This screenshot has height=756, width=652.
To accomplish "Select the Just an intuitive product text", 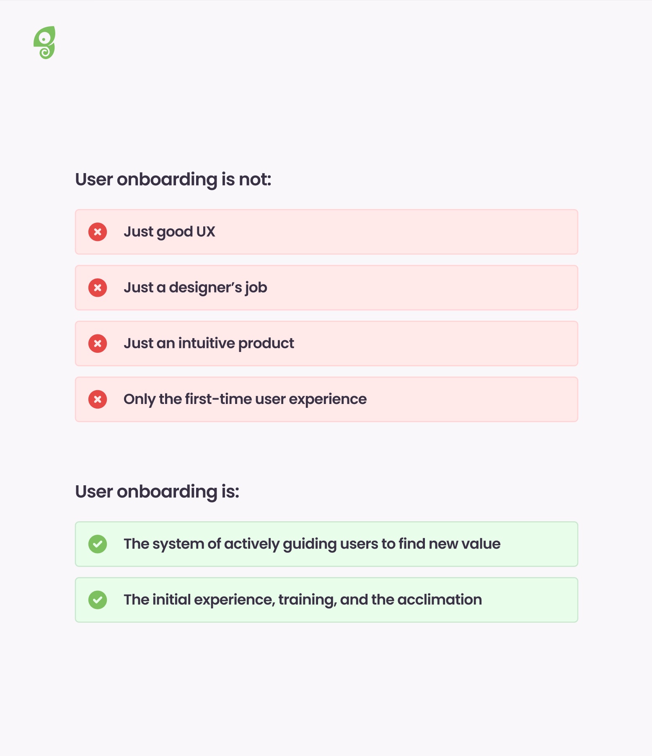I will pyautogui.click(x=209, y=343).
